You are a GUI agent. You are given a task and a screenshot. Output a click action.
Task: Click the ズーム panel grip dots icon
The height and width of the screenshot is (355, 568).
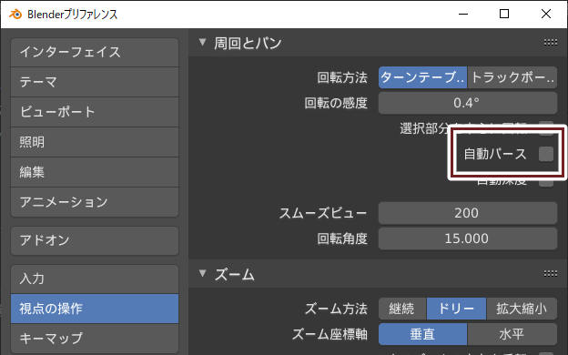pyautogui.click(x=550, y=274)
